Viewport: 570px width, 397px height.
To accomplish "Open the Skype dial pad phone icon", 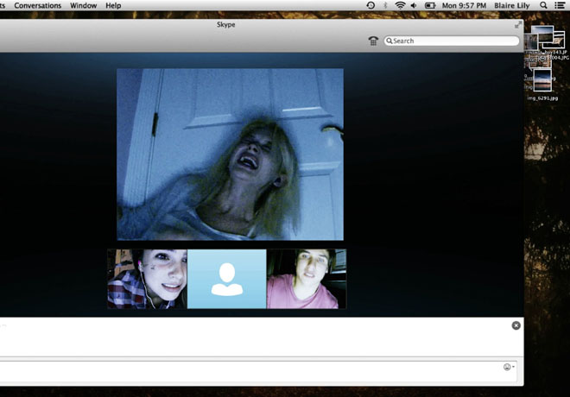I will click(372, 41).
